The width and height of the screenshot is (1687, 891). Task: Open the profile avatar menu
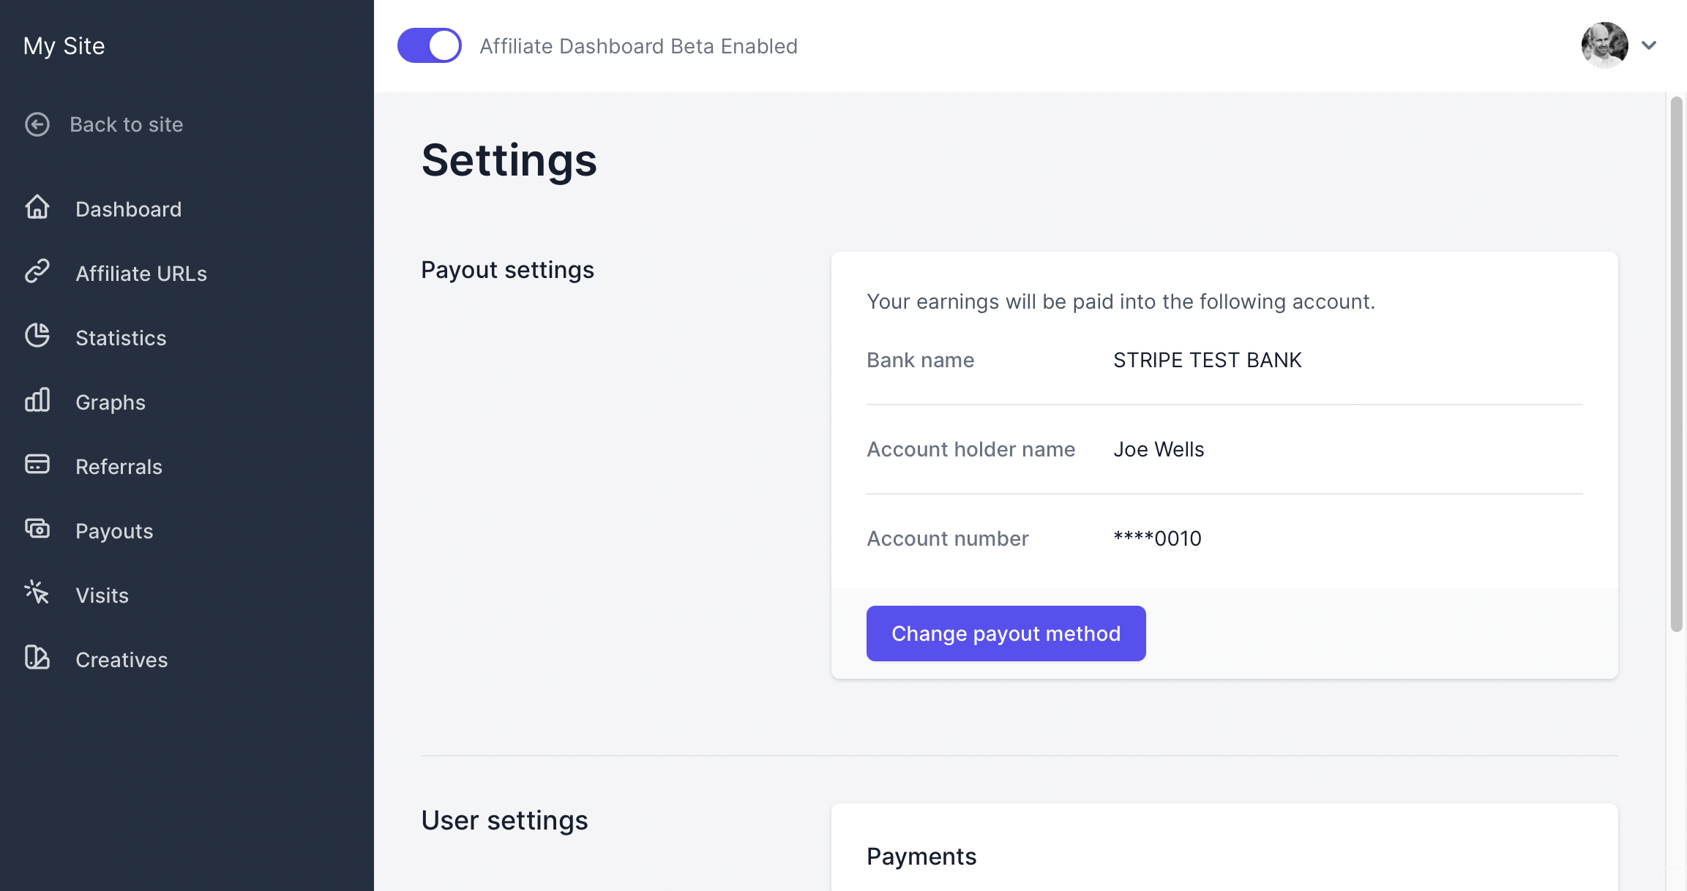coord(1604,45)
